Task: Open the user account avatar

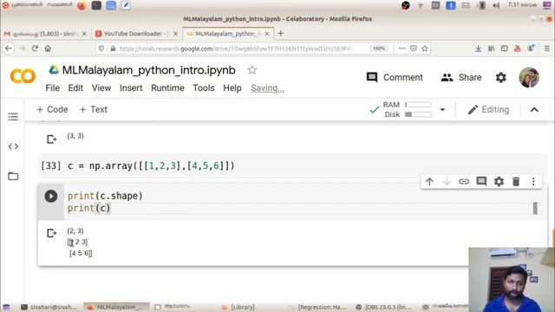Action: click(x=529, y=77)
